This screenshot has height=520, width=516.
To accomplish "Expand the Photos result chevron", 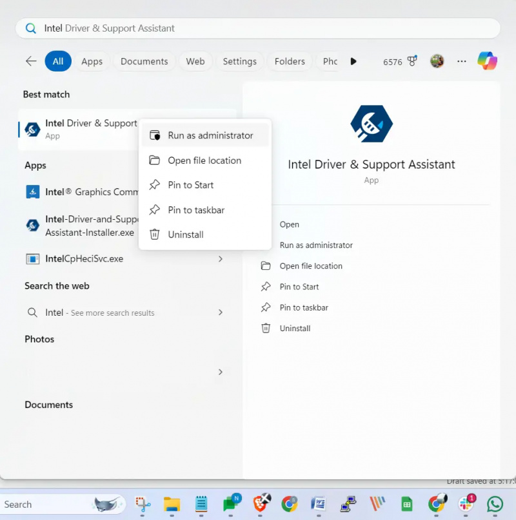I will pos(221,372).
